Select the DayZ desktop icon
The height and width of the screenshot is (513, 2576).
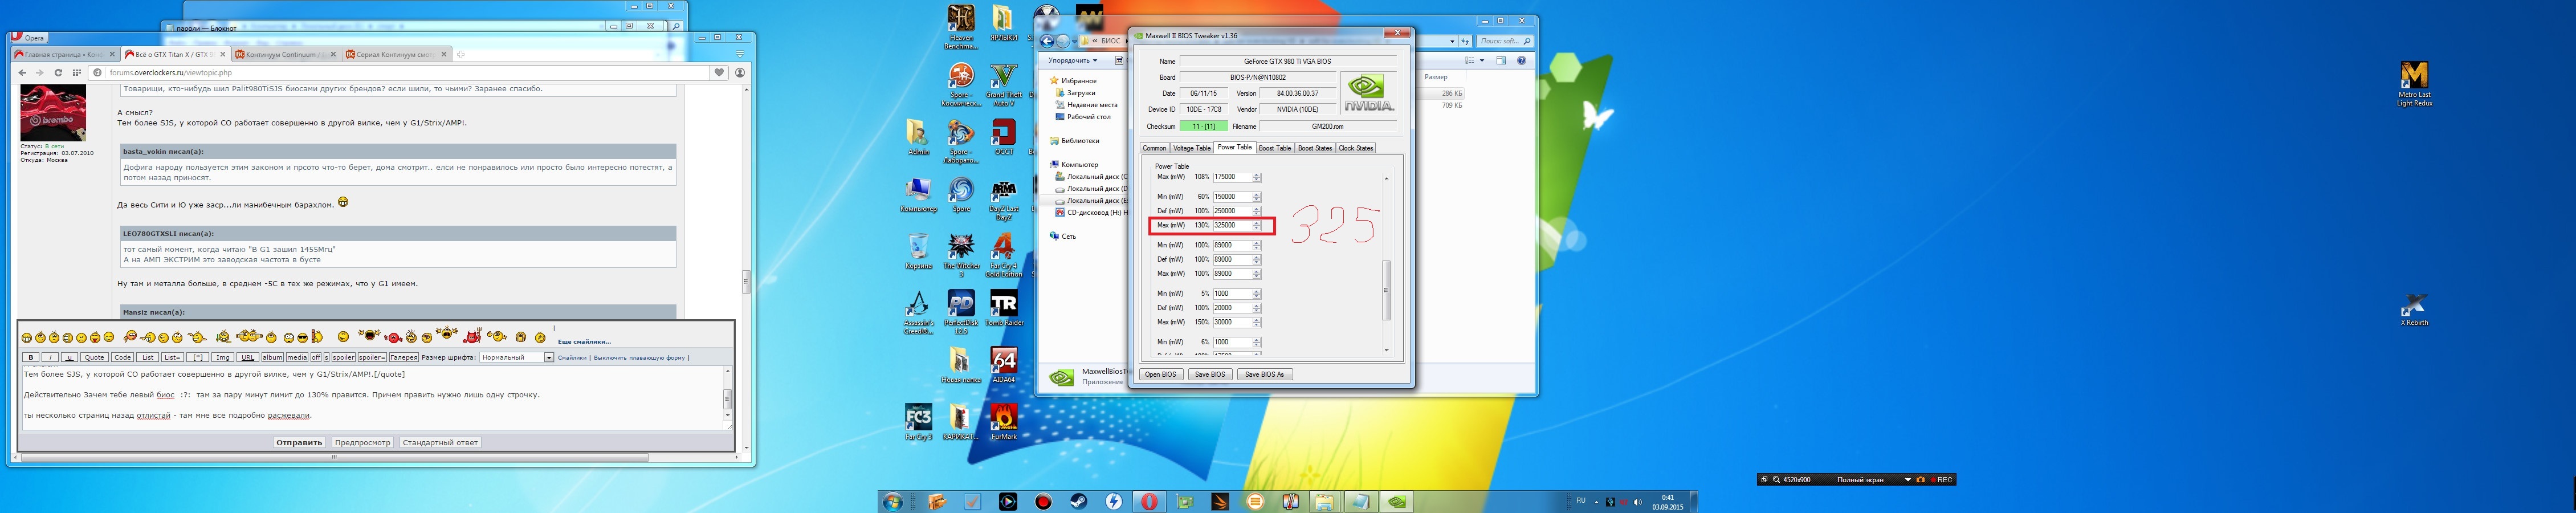click(1003, 199)
